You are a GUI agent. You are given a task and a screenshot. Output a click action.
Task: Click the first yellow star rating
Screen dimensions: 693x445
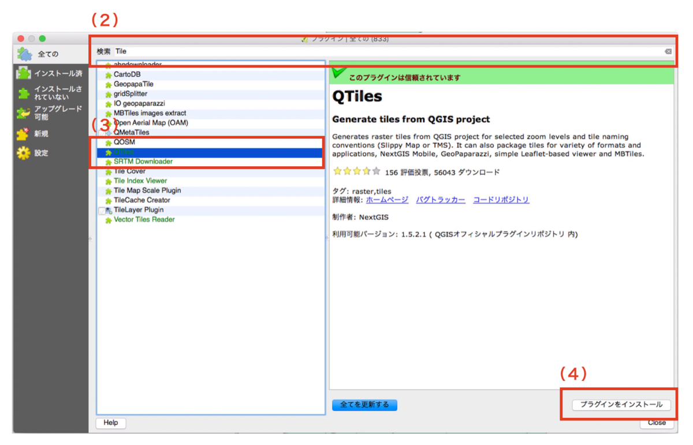pos(337,171)
